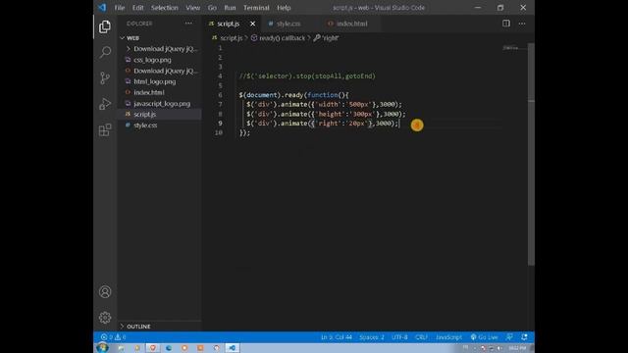Click the Split Editor icon
The width and height of the screenshot is (628, 353).
click(506, 24)
